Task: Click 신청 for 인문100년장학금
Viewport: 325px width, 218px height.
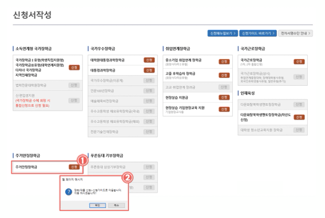Action: click(x=149, y=91)
